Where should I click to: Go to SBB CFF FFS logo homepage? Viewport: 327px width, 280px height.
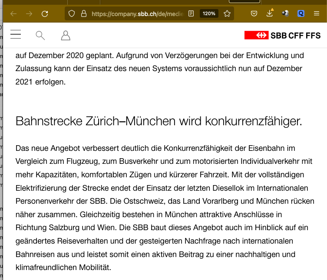coord(282,36)
